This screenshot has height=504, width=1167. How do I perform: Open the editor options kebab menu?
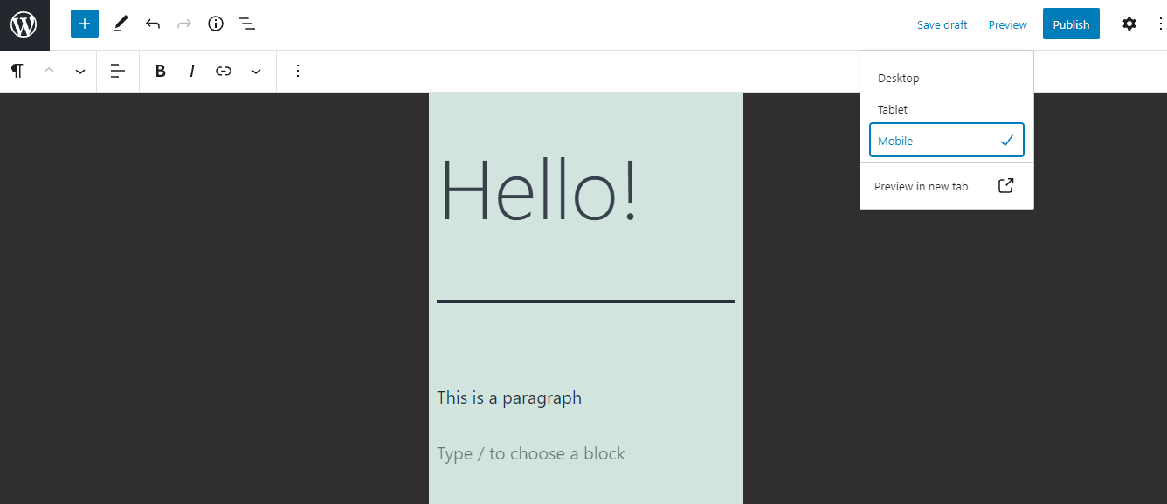click(1159, 24)
